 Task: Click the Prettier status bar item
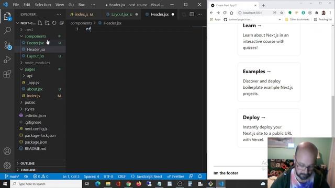175,177
